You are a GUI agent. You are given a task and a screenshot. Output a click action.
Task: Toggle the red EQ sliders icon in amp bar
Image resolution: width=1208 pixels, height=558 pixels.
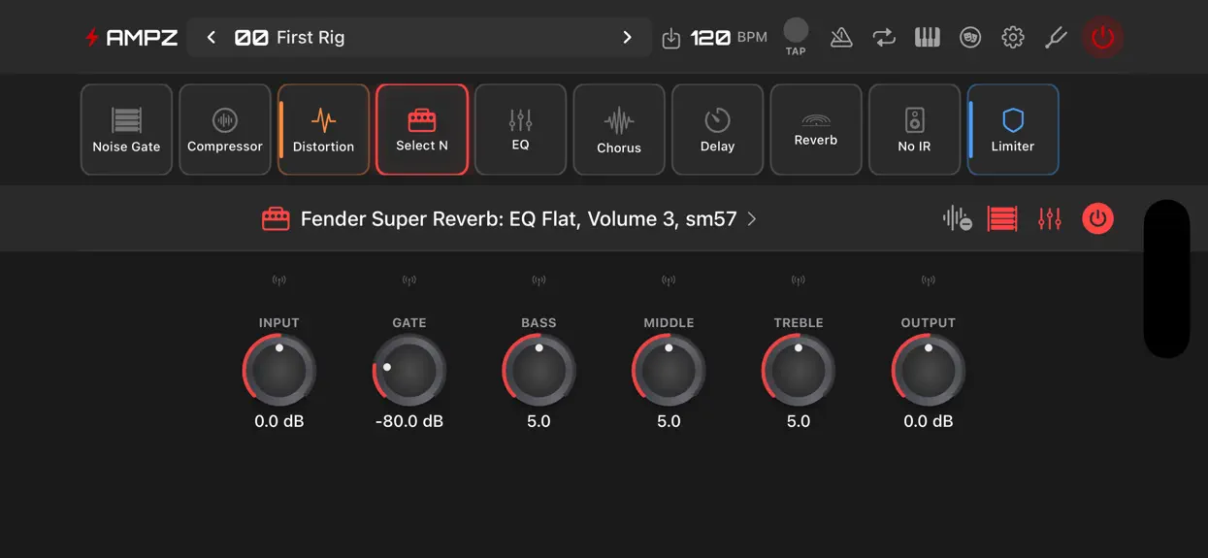pyautogui.click(x=1049, y=218)
